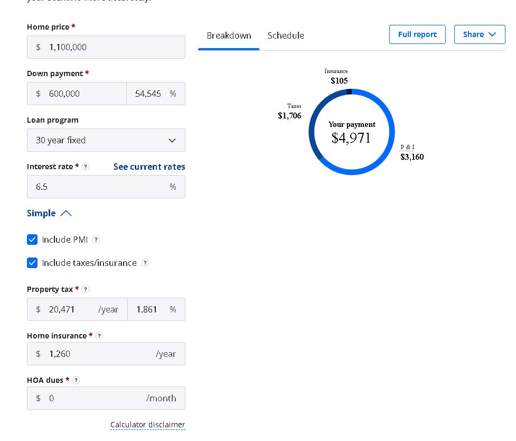Open the Share dropdown menu
The width and height of the screenshot is (516, 441).
[x=479, y=34]
